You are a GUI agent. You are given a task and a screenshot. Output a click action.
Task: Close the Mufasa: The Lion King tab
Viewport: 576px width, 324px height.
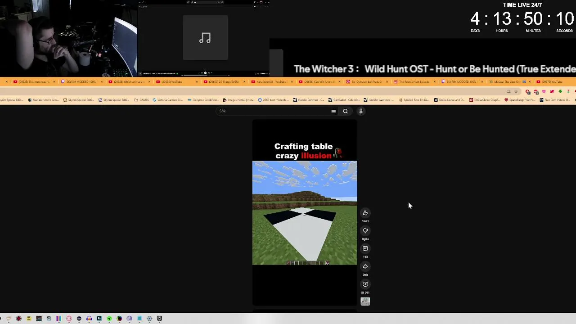529,81
